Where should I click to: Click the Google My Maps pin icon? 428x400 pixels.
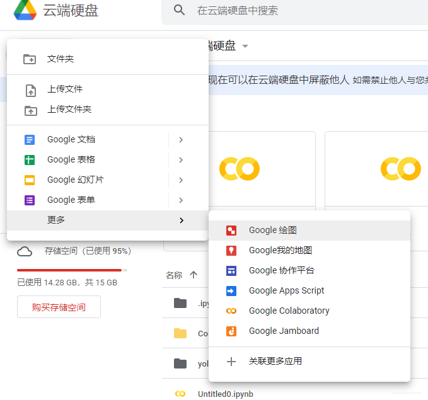pos(231,251)
